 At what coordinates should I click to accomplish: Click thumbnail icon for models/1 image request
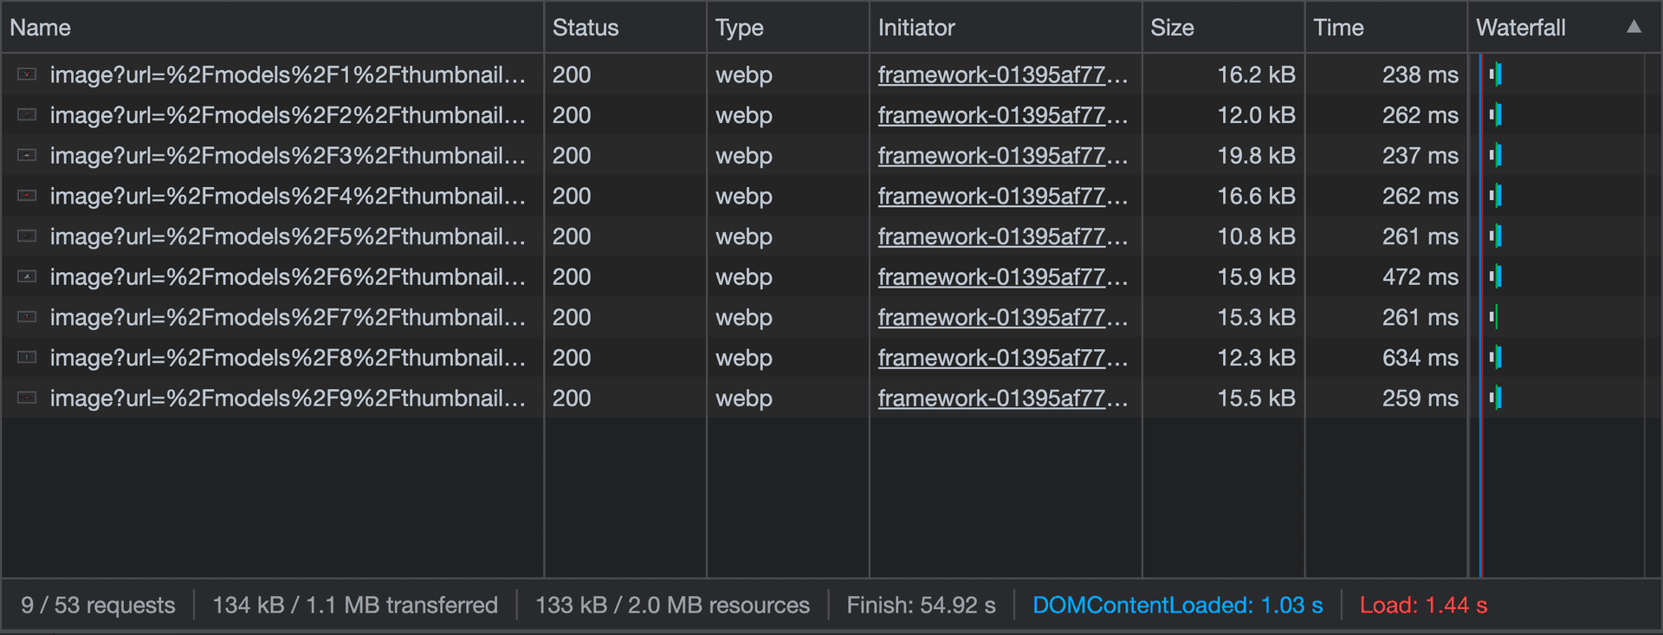27,75
